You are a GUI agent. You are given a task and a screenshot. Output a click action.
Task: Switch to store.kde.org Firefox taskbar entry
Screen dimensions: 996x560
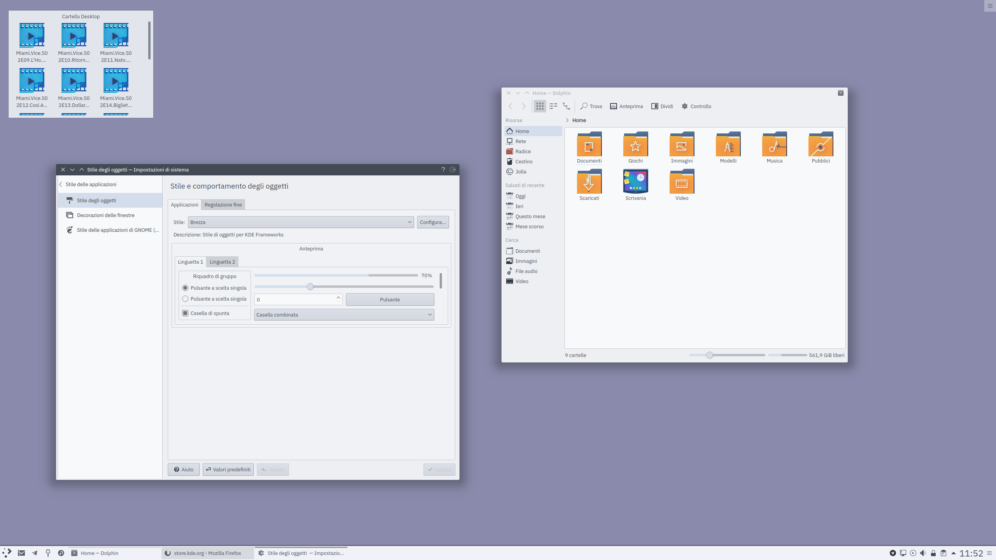(208, 553)
